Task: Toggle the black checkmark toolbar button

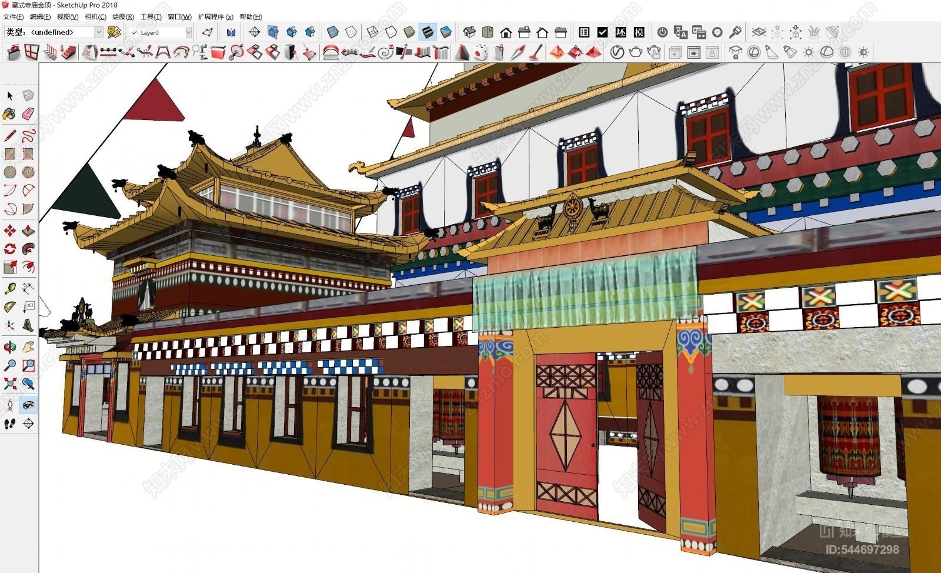Action: click(x=602, y=32)
